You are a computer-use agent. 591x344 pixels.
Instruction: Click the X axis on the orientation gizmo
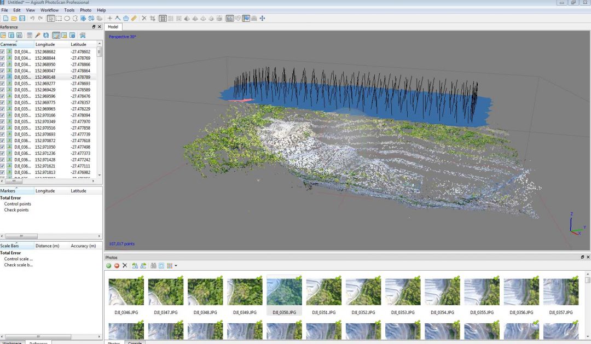[580, 234]
